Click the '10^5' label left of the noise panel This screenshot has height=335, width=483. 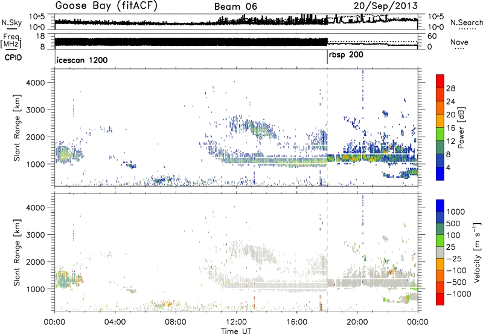point(37,17)
